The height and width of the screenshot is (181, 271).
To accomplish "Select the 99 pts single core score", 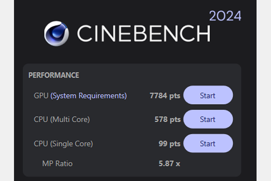I will (x=169, y=143).
